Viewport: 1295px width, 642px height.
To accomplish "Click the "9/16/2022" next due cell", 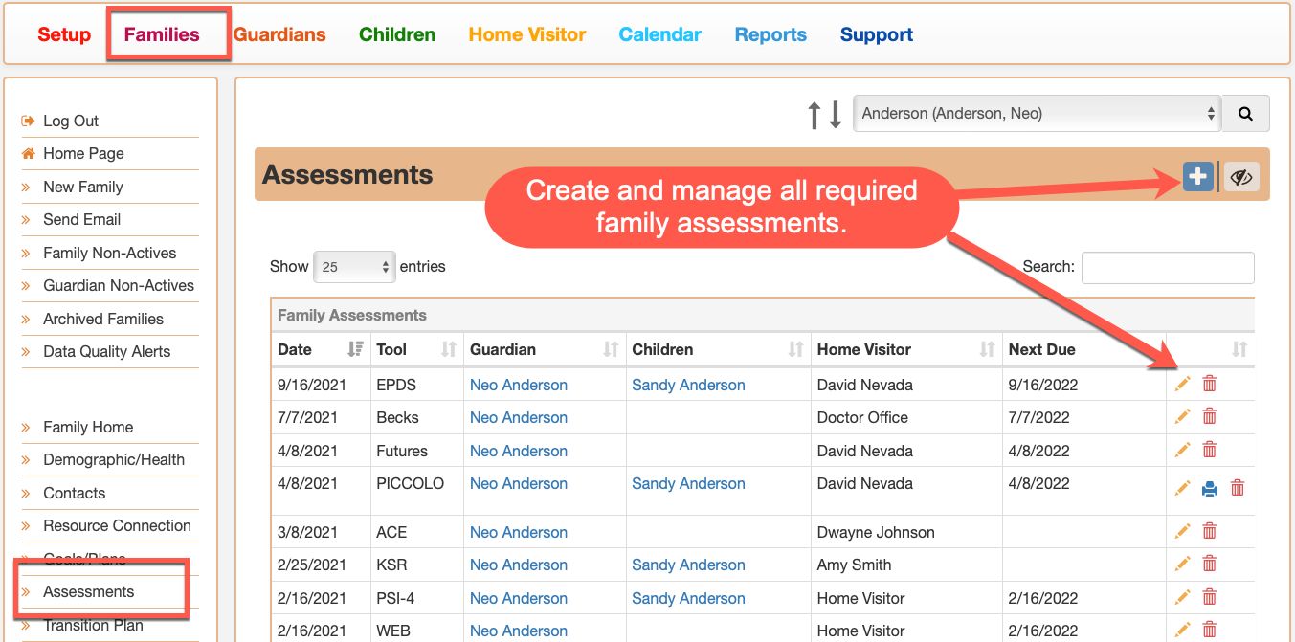I will (1043, 385).
